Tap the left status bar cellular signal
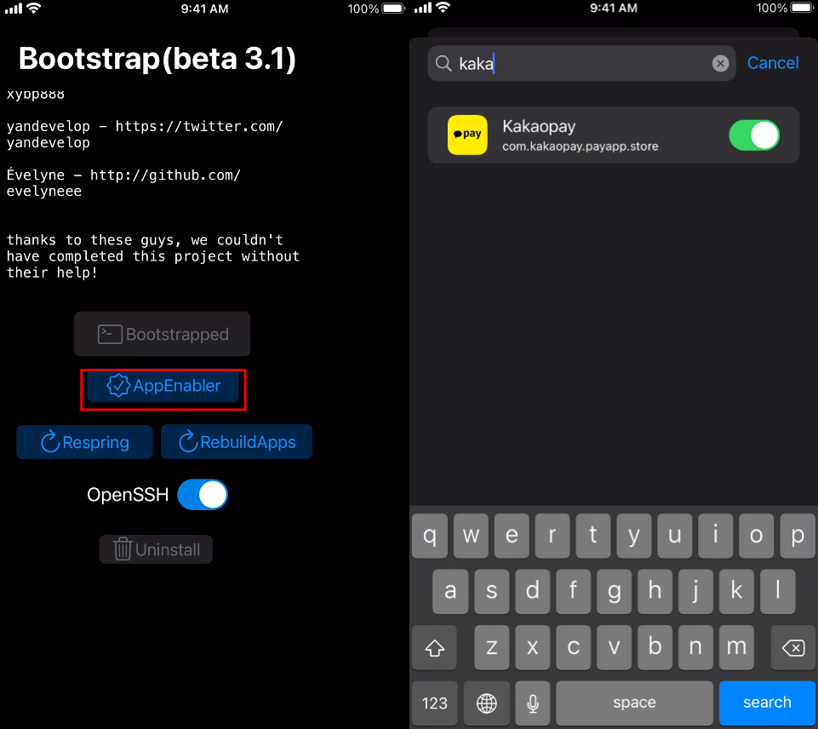 [x=14, y=8]
